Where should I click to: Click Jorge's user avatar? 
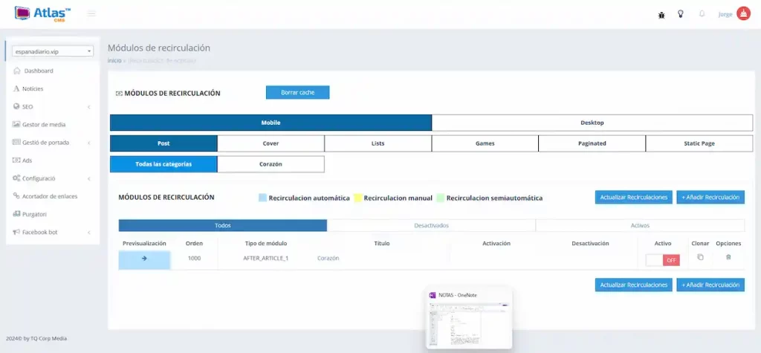(743, 14)
